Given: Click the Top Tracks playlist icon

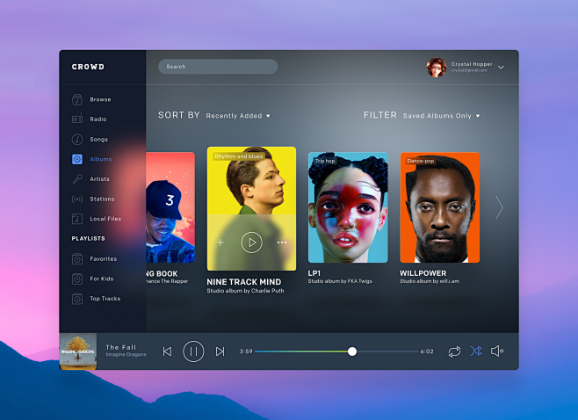Looking at the screenshot, I should click(77, 299).
